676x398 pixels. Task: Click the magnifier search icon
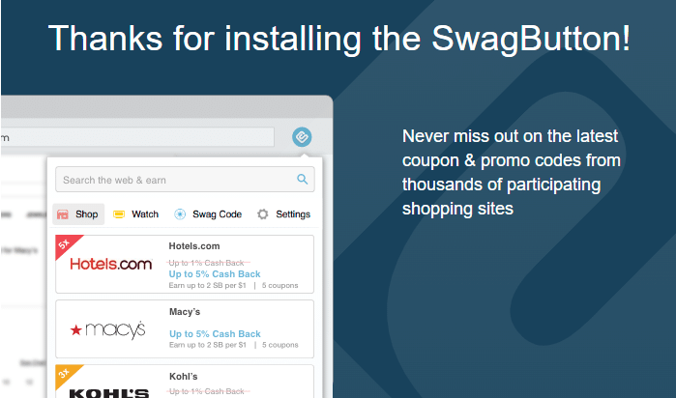[302, 179]
